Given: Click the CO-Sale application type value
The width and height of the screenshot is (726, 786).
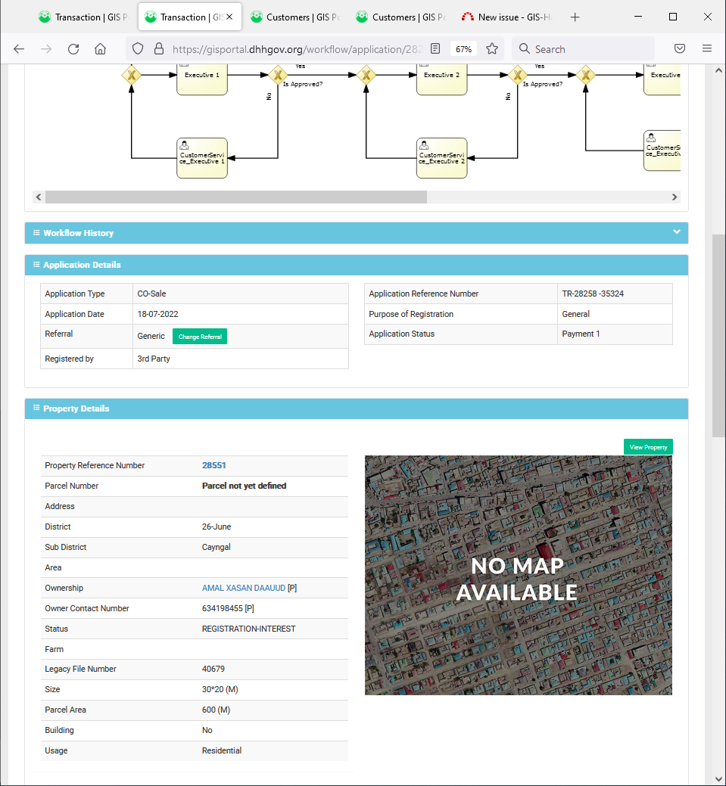Looking at the screenshot, I should pyautogui.click(x=151, y=294).
